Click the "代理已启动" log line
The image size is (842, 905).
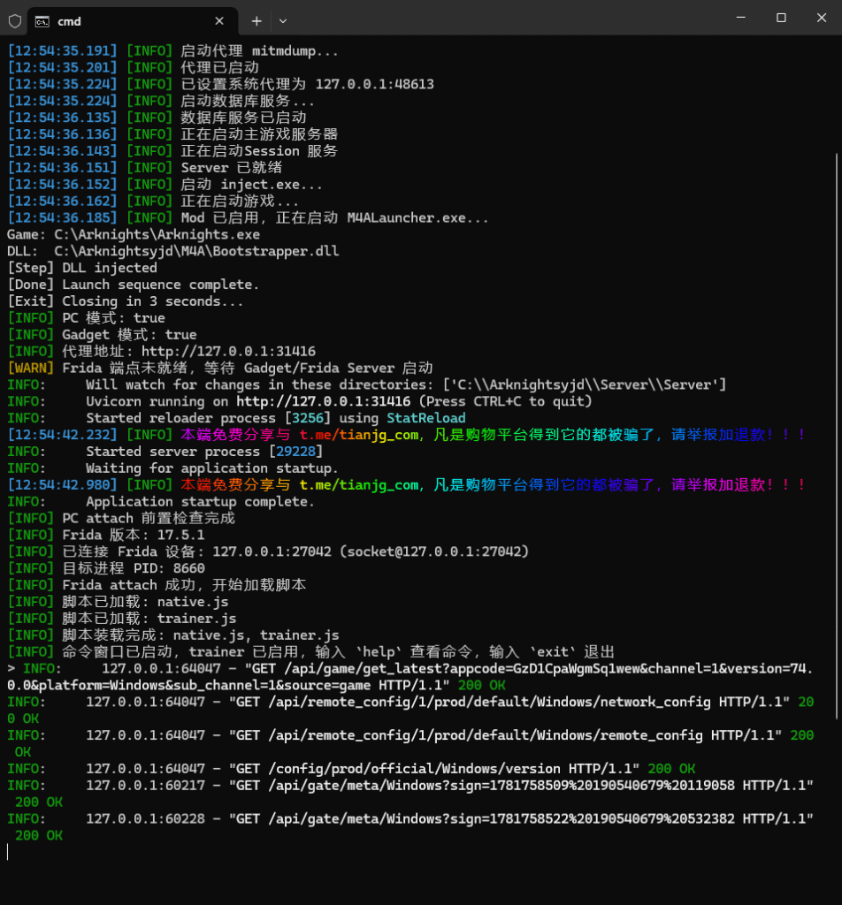click(134, 67)
